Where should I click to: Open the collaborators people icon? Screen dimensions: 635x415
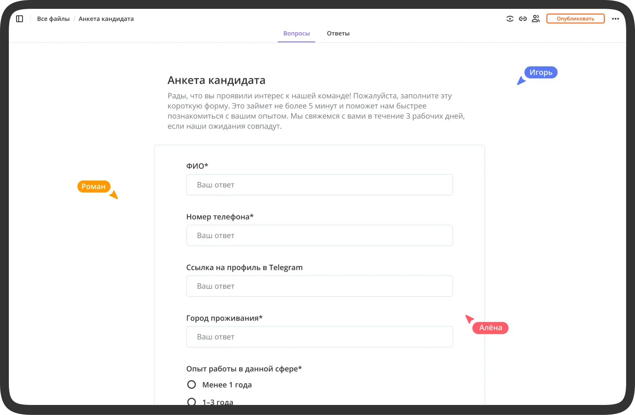tap(535, 19)
